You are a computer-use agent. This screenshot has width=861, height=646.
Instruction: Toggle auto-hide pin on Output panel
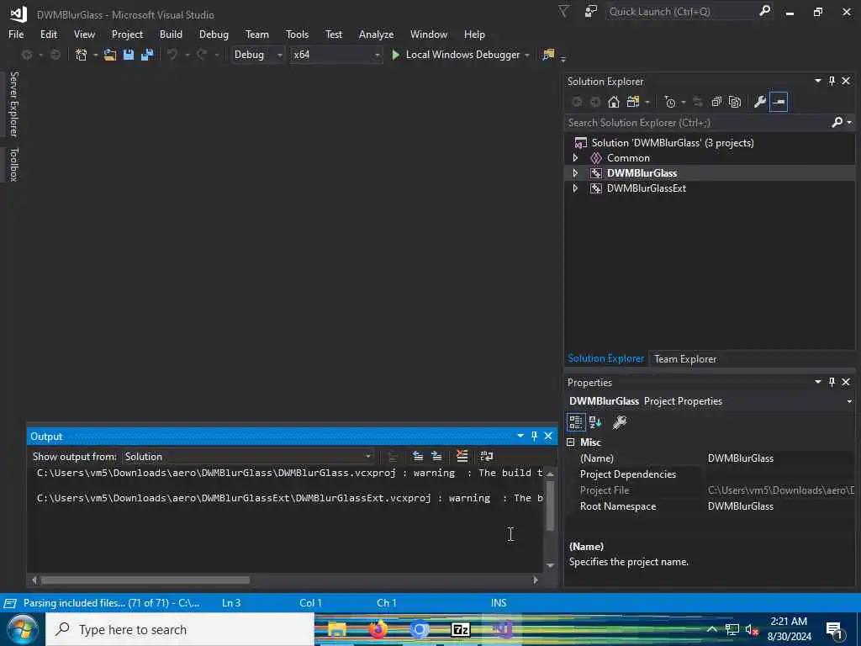point(534,437)
